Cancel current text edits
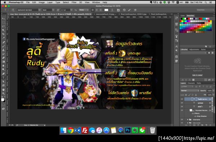The width and height of the screenshot is (216, 142). coord(124,10)
